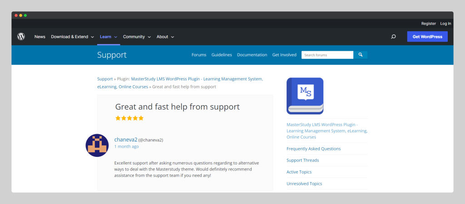The image size is (465, 204).
Task: Click the Register link
Action: tap(429, 24)
